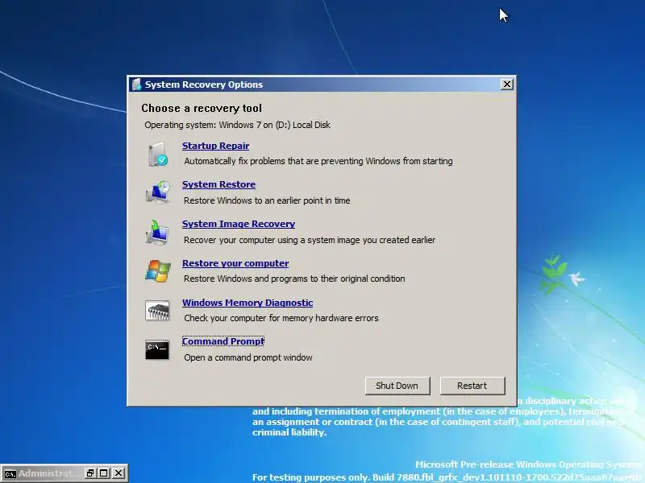Click "Recover your computer using a system image" text
Image resolution: width=645 pixels, height=483 pixels.
[310, 240]
